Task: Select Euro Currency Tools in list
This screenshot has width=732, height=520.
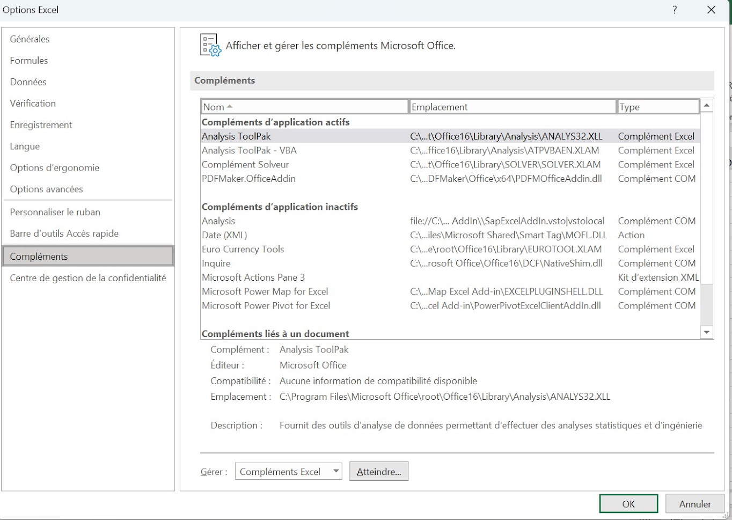Action: 243,249
